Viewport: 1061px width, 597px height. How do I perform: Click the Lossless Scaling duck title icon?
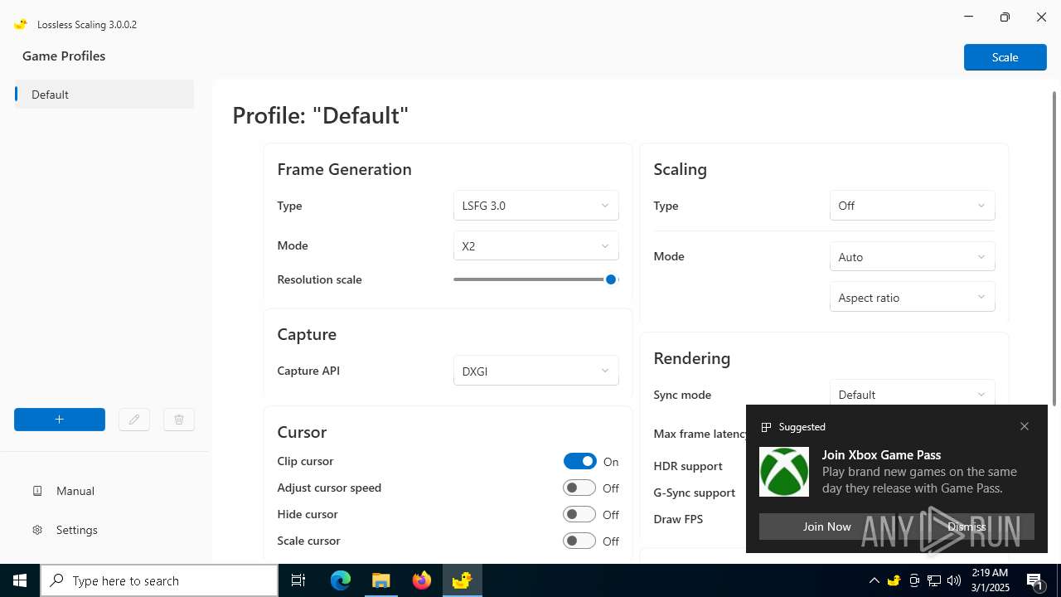click(21, 24)
